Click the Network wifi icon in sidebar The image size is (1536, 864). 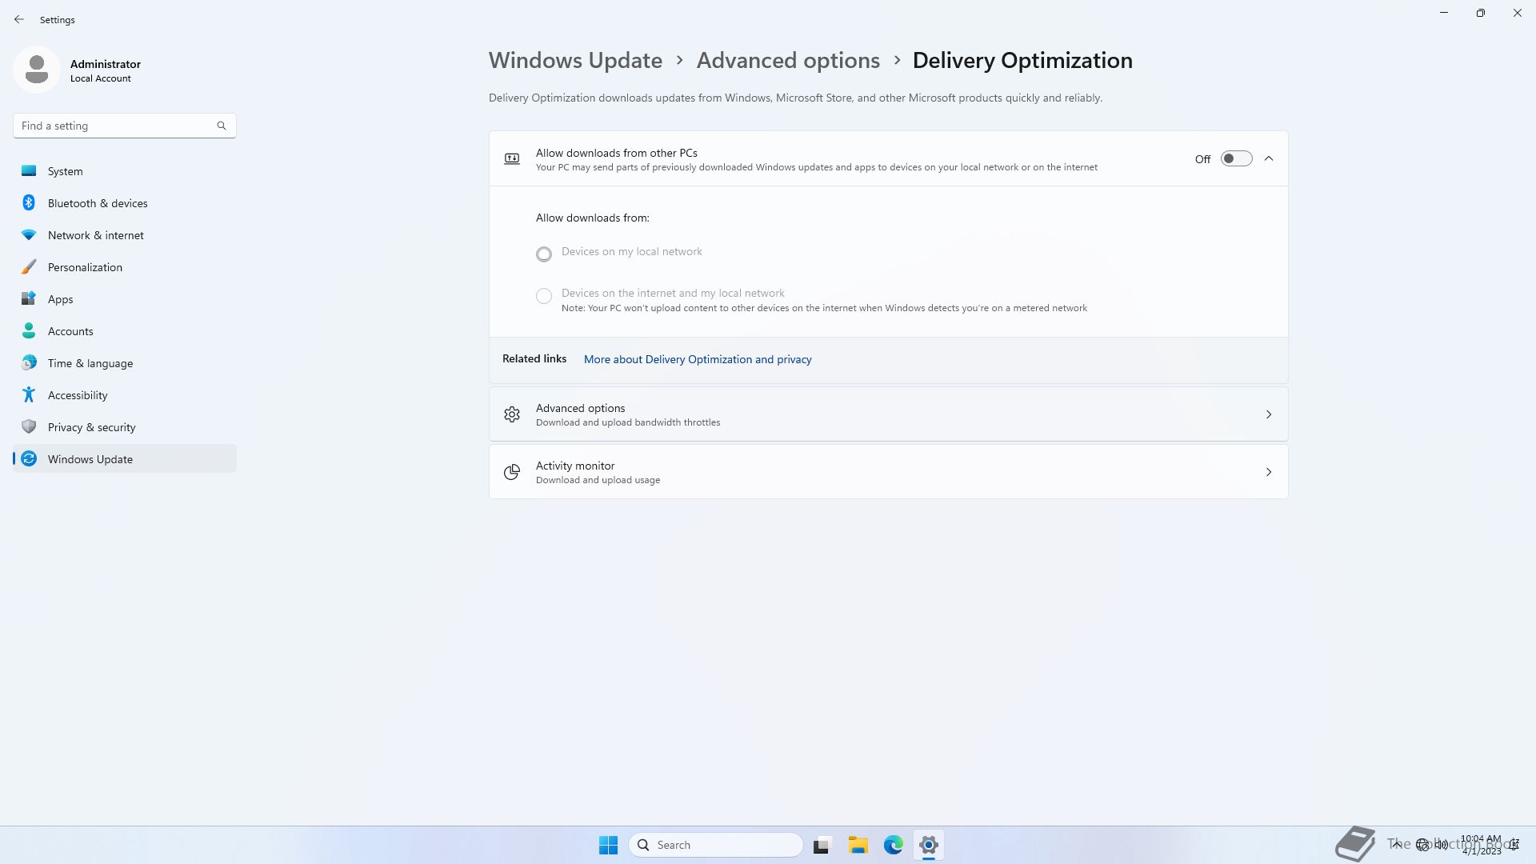[29, 234]
